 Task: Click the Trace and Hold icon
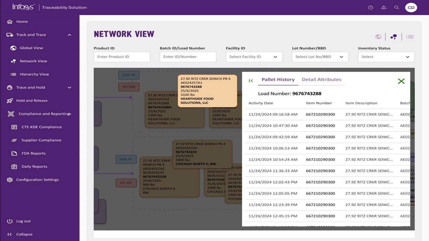[10, 87]
